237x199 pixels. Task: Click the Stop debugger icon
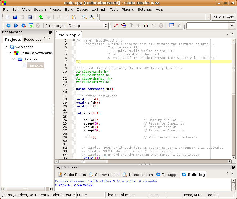click(161, 26)
